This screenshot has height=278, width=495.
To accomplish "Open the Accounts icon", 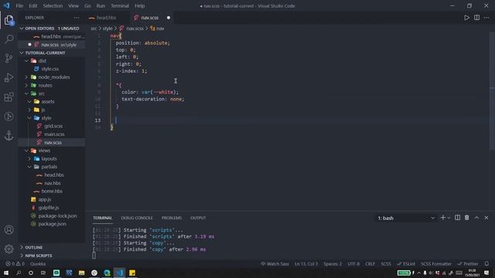I will 9,230.
